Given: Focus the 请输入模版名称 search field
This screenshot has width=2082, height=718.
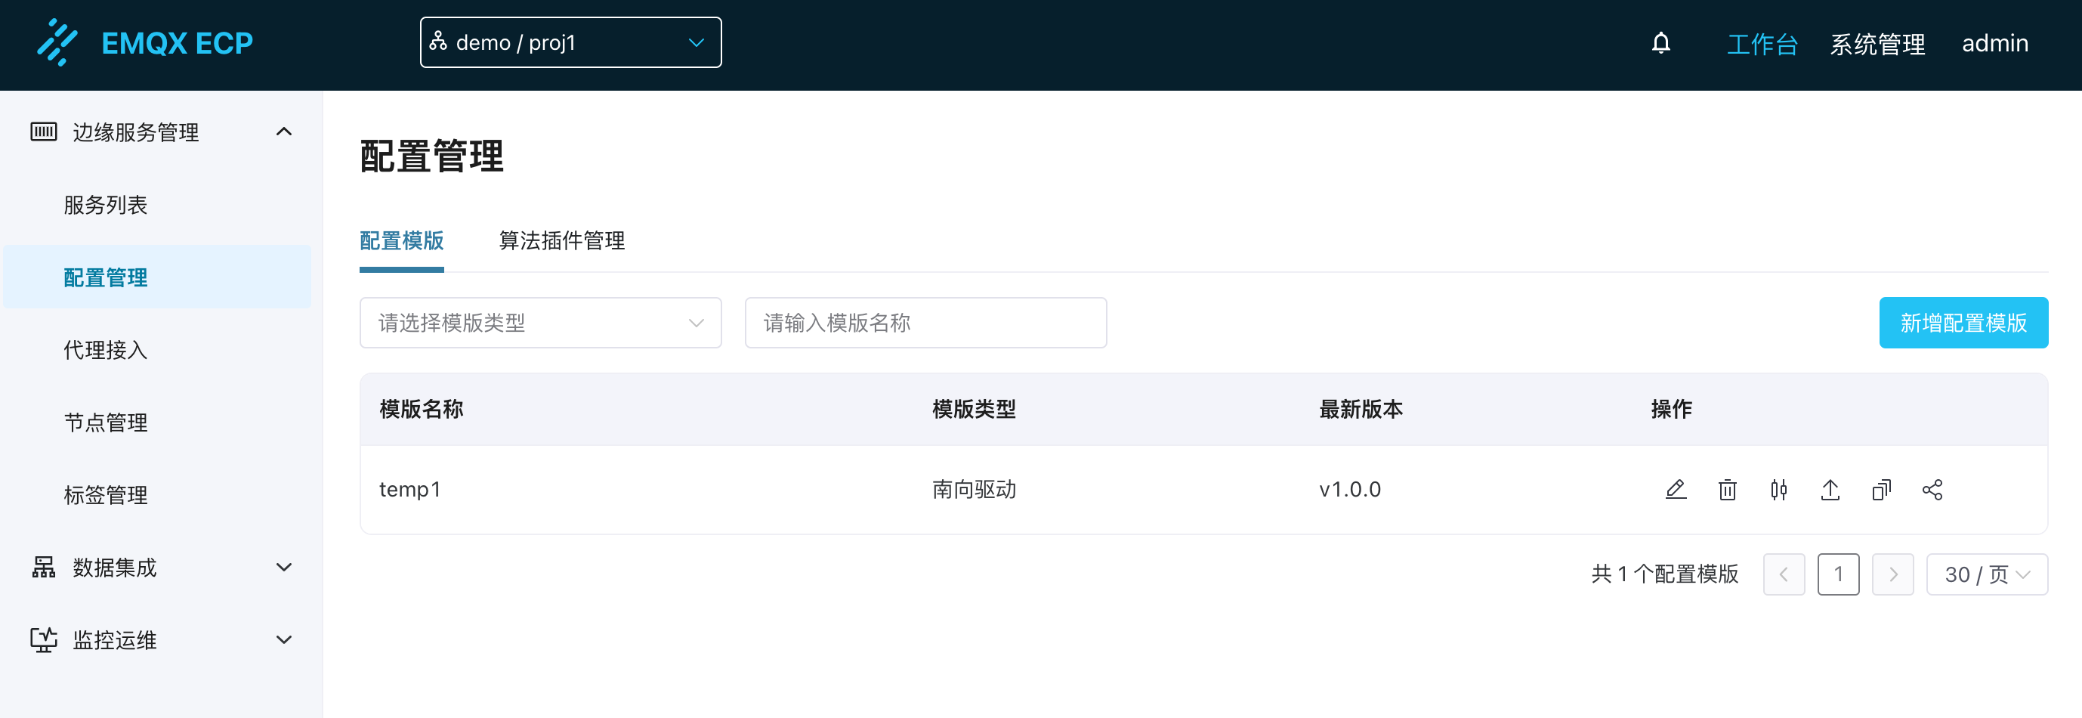Looking at the screenshot, I should tap(925, 323).
